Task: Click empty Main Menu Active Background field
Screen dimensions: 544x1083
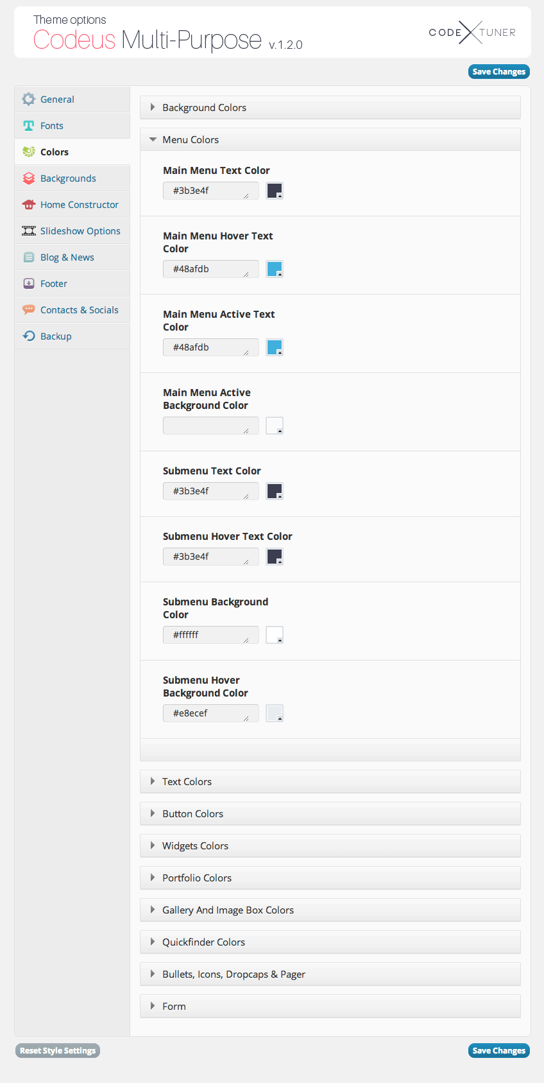Action: coord(211,426)
